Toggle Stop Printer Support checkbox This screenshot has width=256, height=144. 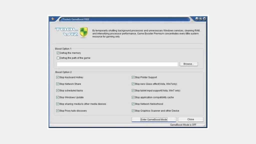coord(133,77)
